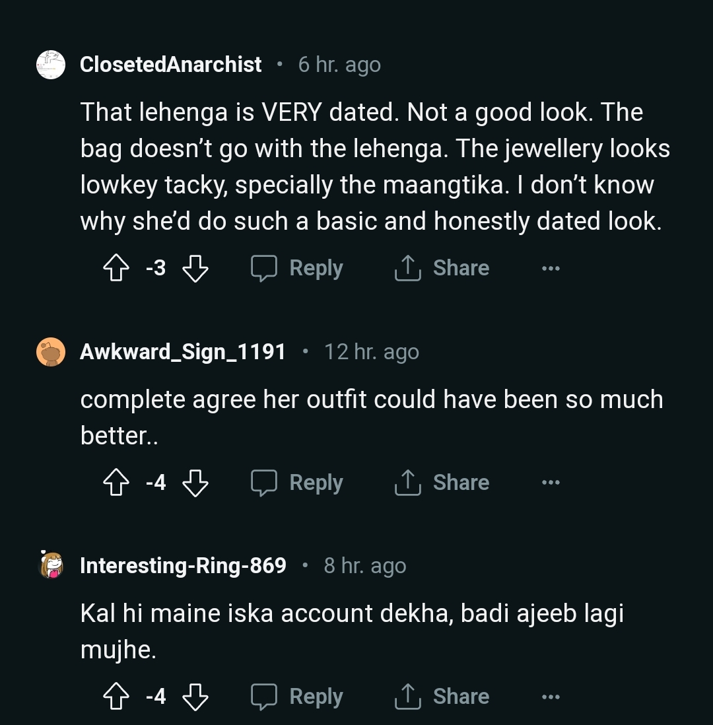
Task: Share ClosetedAnarchist's comment
Action: [442, 269]
